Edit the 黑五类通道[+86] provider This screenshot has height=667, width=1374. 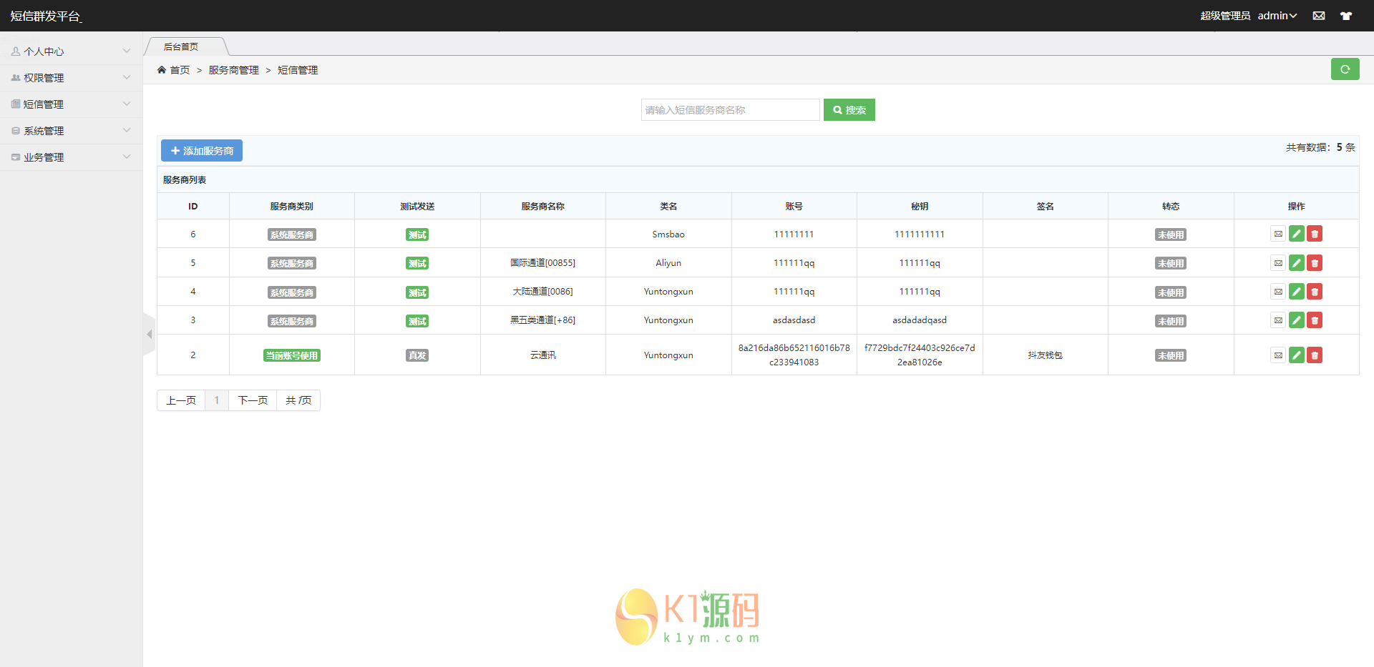pos(1297,320)
